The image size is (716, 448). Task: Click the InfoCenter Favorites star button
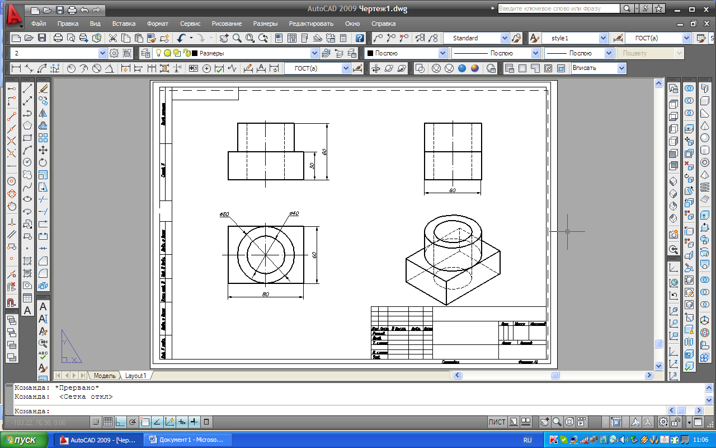[659, 8]
